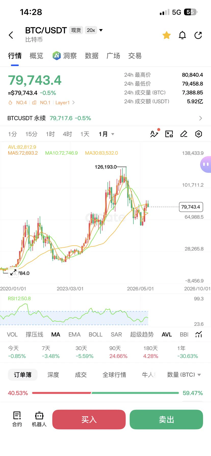Tap the back arrow icon

[x=11, y=35]
